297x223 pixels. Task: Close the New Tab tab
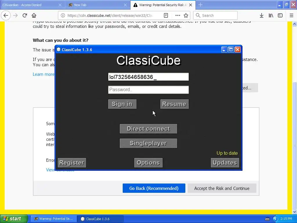click(x=125, y=5)
